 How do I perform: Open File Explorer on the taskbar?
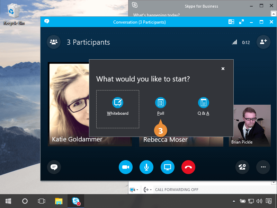pos(59,201)
